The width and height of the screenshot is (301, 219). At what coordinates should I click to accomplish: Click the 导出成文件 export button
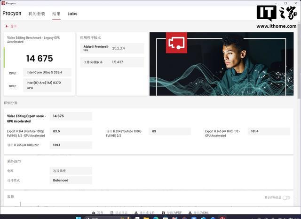pyautogui.click(x=144, y=213)
